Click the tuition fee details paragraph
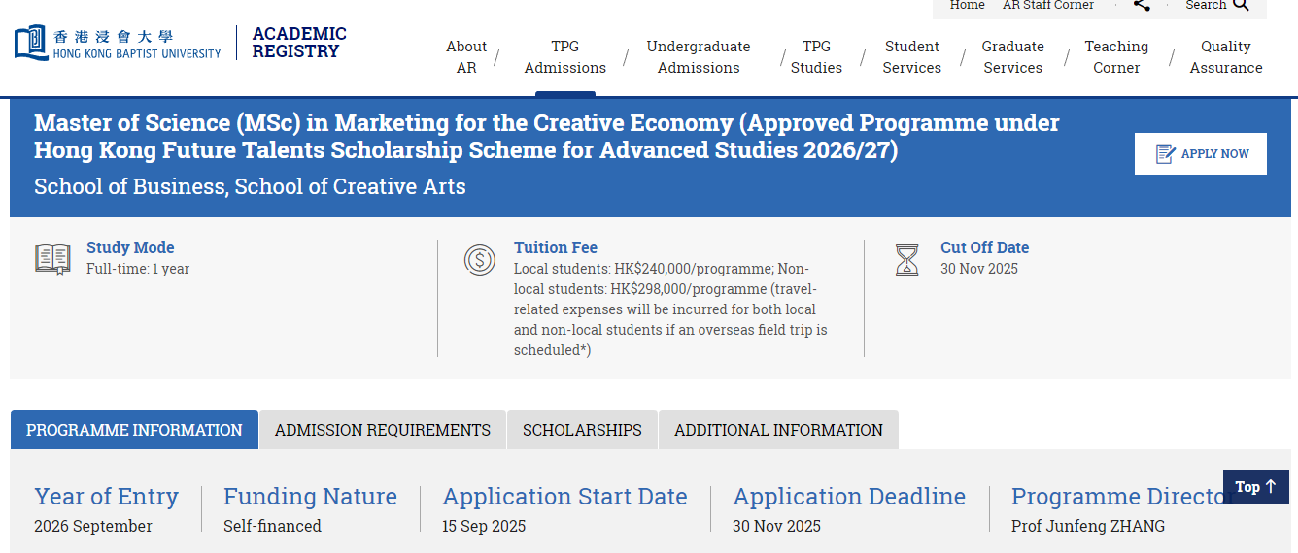Image resolution: width=1298 pixels, height=553 pixels. [671, 309]
